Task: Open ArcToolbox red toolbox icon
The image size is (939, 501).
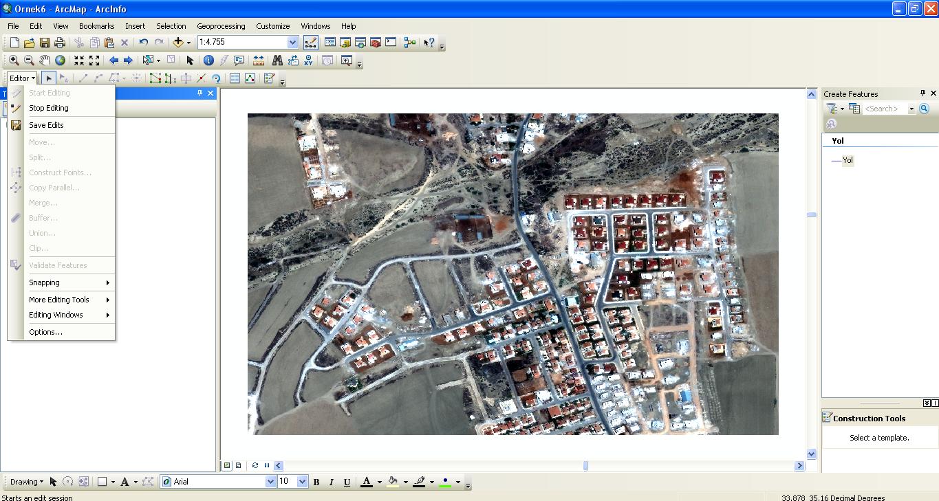Action: [x=376, y=43]
